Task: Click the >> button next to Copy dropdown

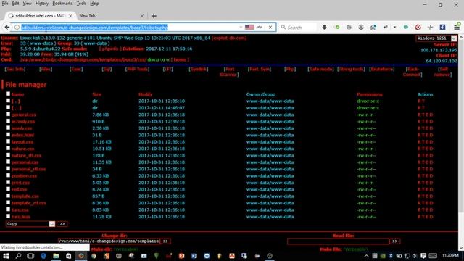Action: pyautogui.click(x=62, y=224)
